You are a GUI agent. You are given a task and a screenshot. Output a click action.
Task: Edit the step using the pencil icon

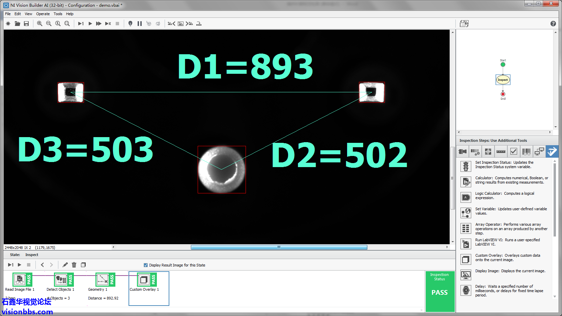tap(65, 265)
